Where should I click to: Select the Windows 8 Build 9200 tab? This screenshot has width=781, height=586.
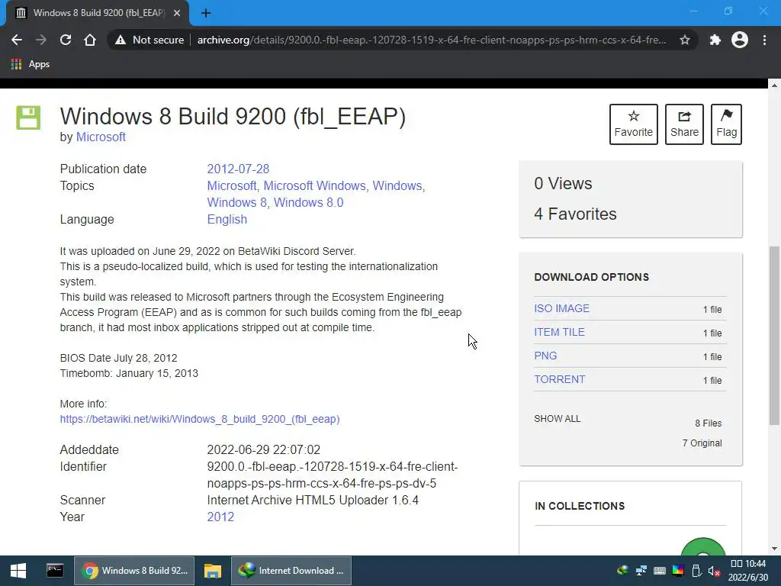(x=98, y=13)
